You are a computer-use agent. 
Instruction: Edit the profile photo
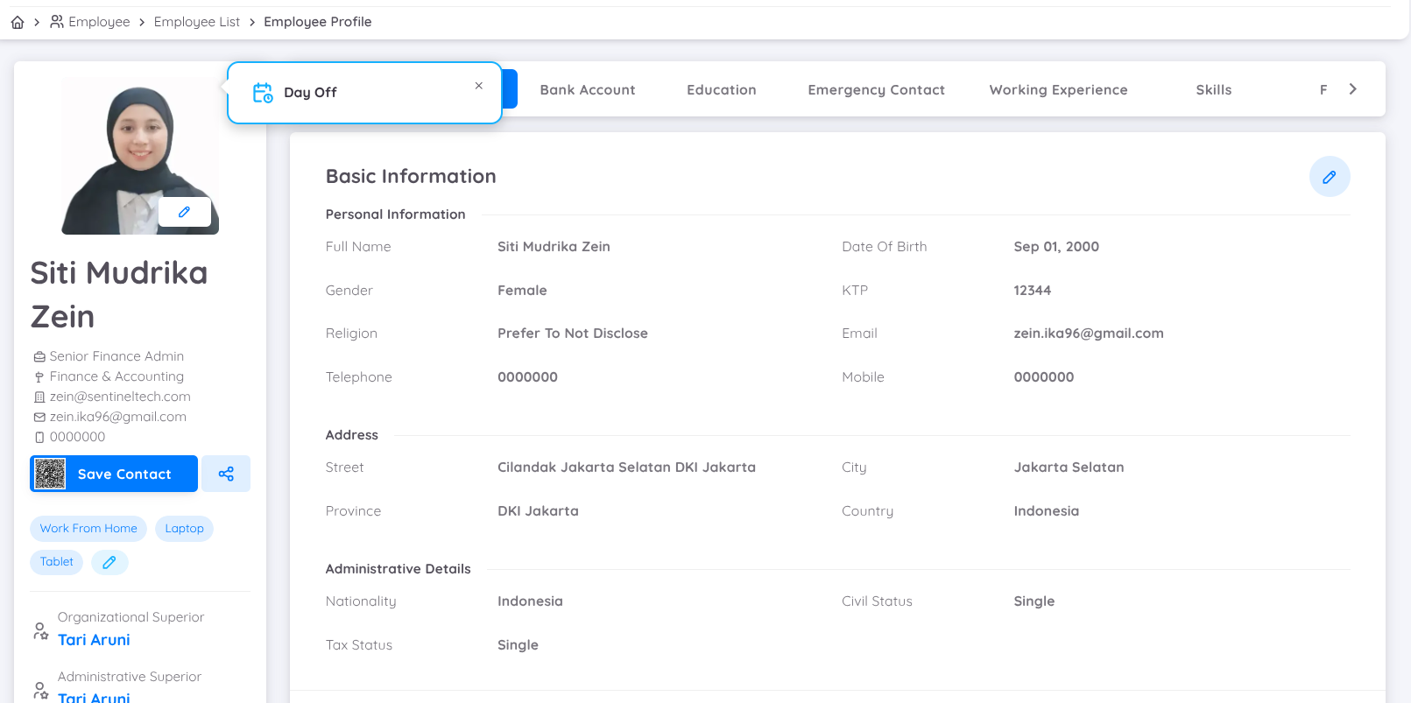coord(185,212)
